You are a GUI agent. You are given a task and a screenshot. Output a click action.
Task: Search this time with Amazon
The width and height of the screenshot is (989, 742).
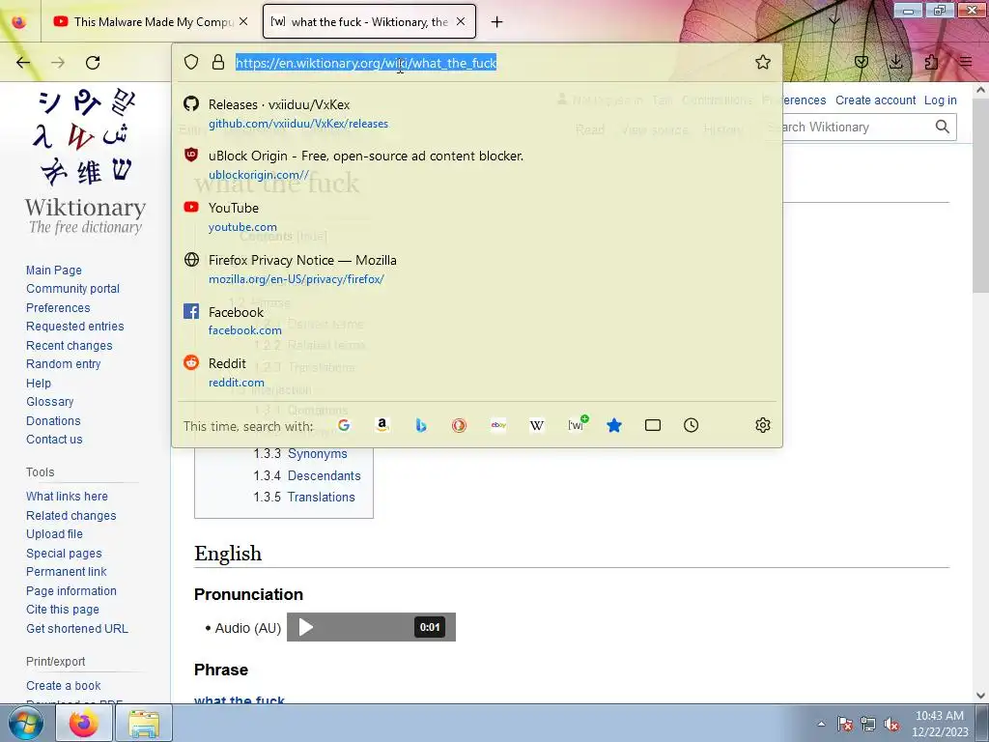coord(381,425)
